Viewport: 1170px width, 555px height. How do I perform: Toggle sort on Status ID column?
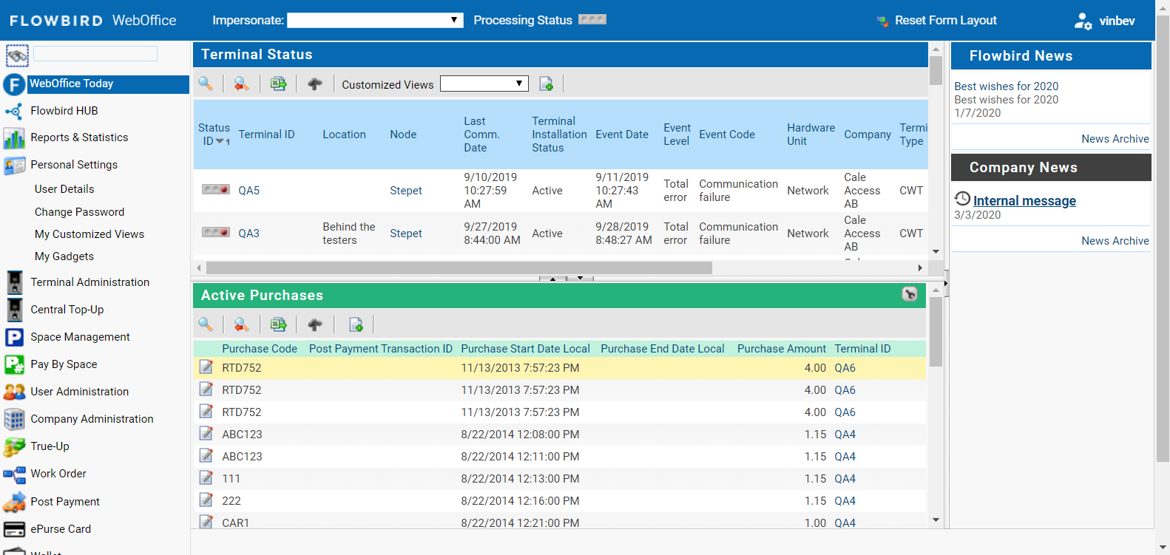(214, 135)
